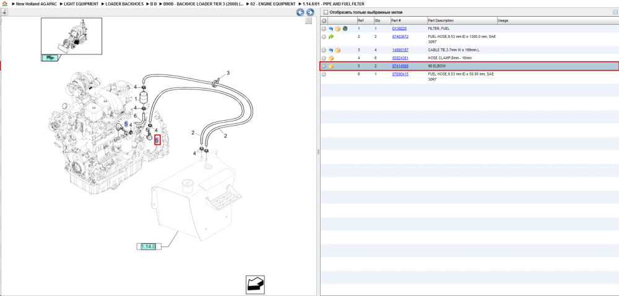
Task: Go to the next diagram page
Action: tap(310, 12)
